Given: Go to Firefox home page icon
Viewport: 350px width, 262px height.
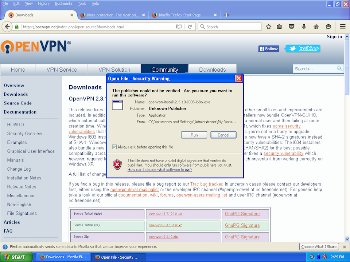Looking at the screenshot, I should (x=316, y=27).
